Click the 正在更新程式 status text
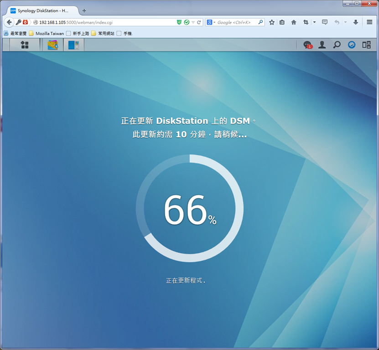 186,280
